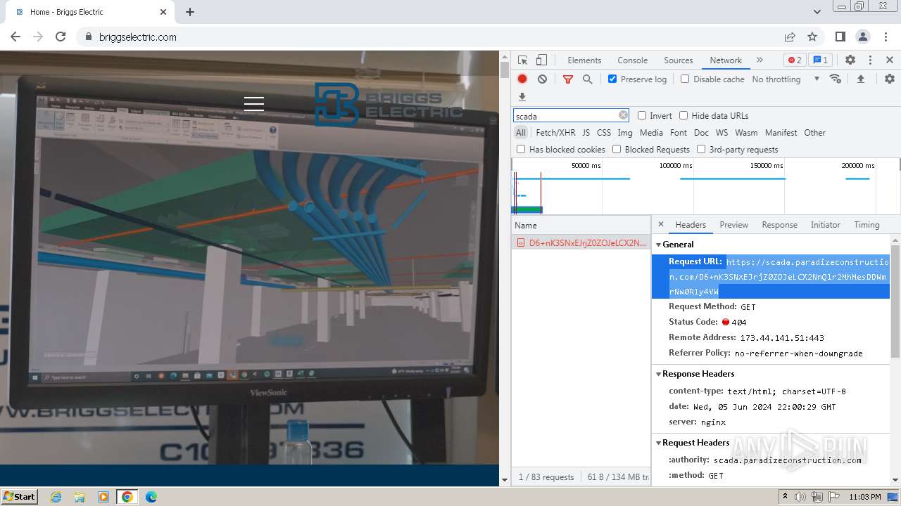901x506 pixels.
Task: Bookmark this page with star icon
Action: click(x=812, y=37)
